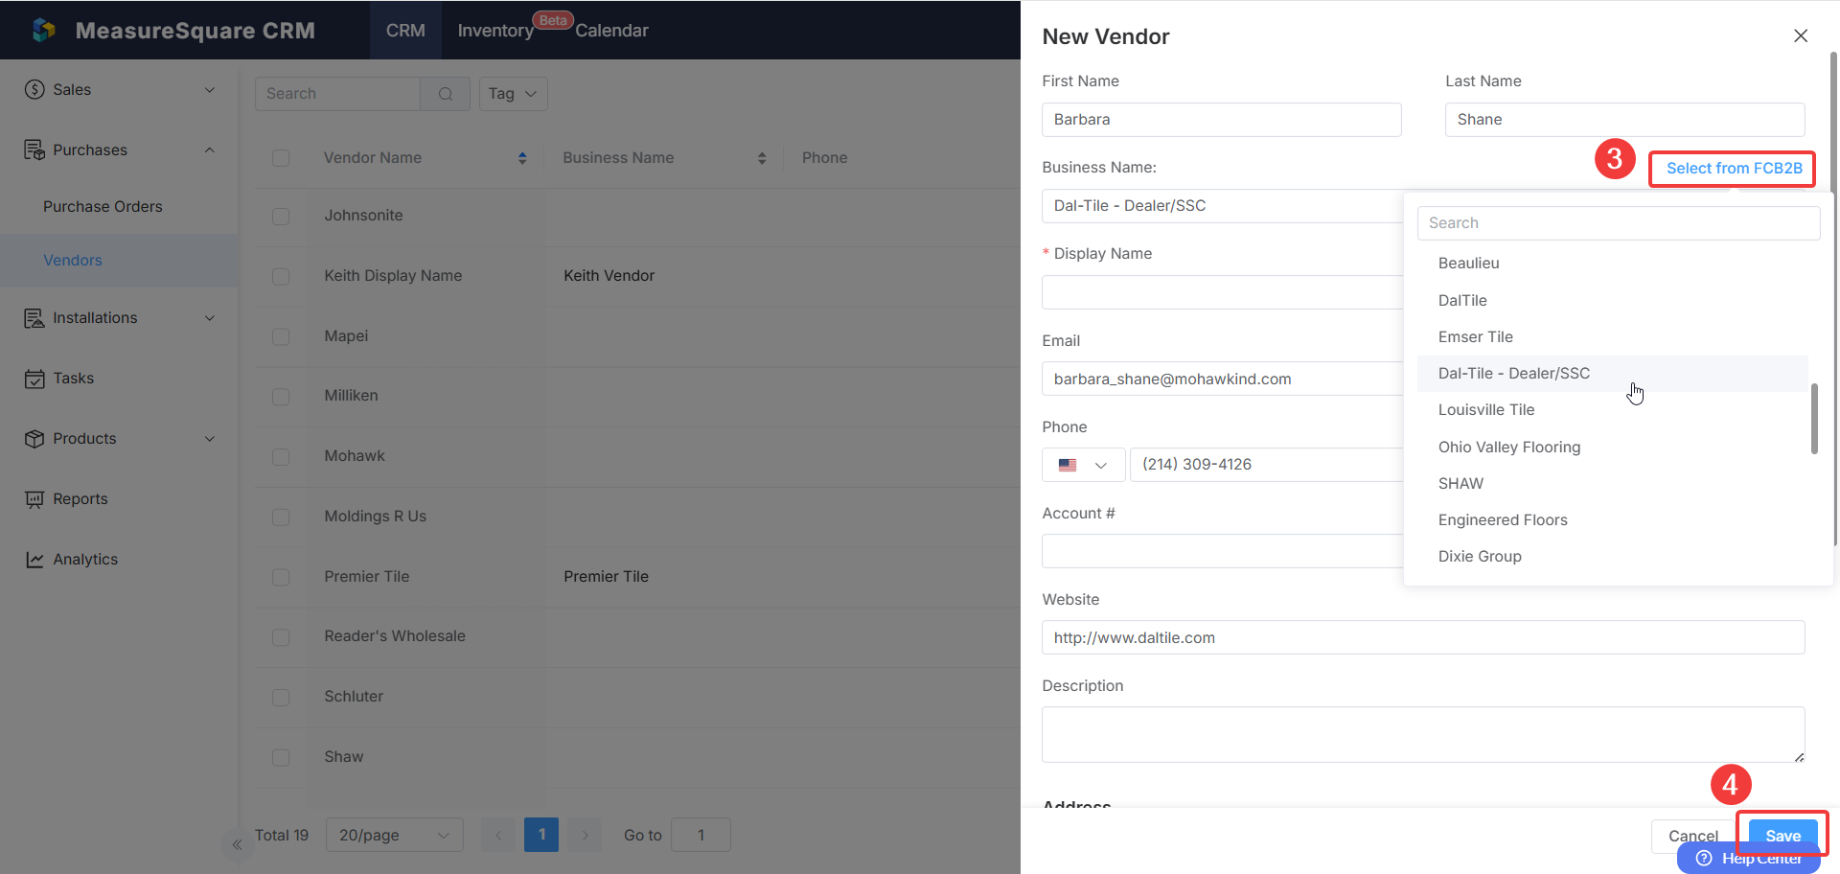Choose DalTile from the FCB2B list

pos(1613,301)
